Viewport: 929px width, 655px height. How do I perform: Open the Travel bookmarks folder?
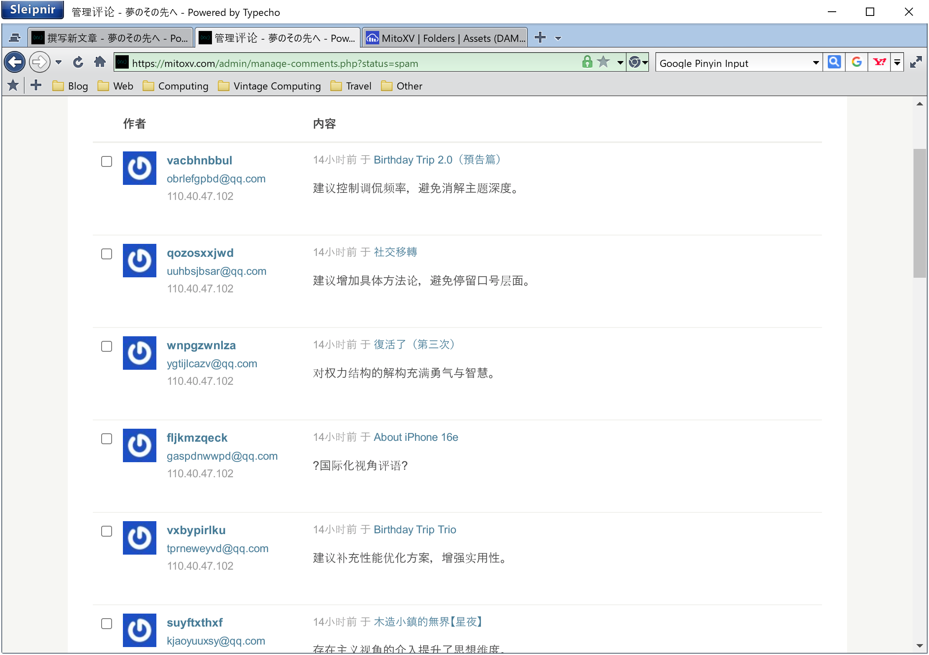tap(351, 86)
